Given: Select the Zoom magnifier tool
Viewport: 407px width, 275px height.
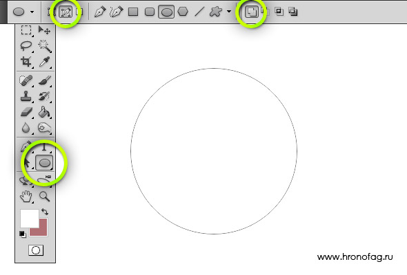Looking at the screenshot, I should pyautogui.click(x=44, y=197).
